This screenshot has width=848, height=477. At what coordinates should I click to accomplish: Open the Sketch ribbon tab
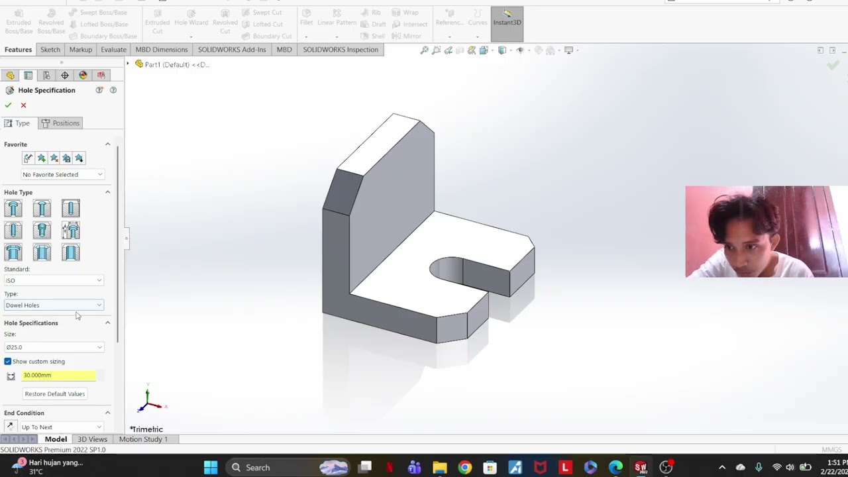[50, 50]
